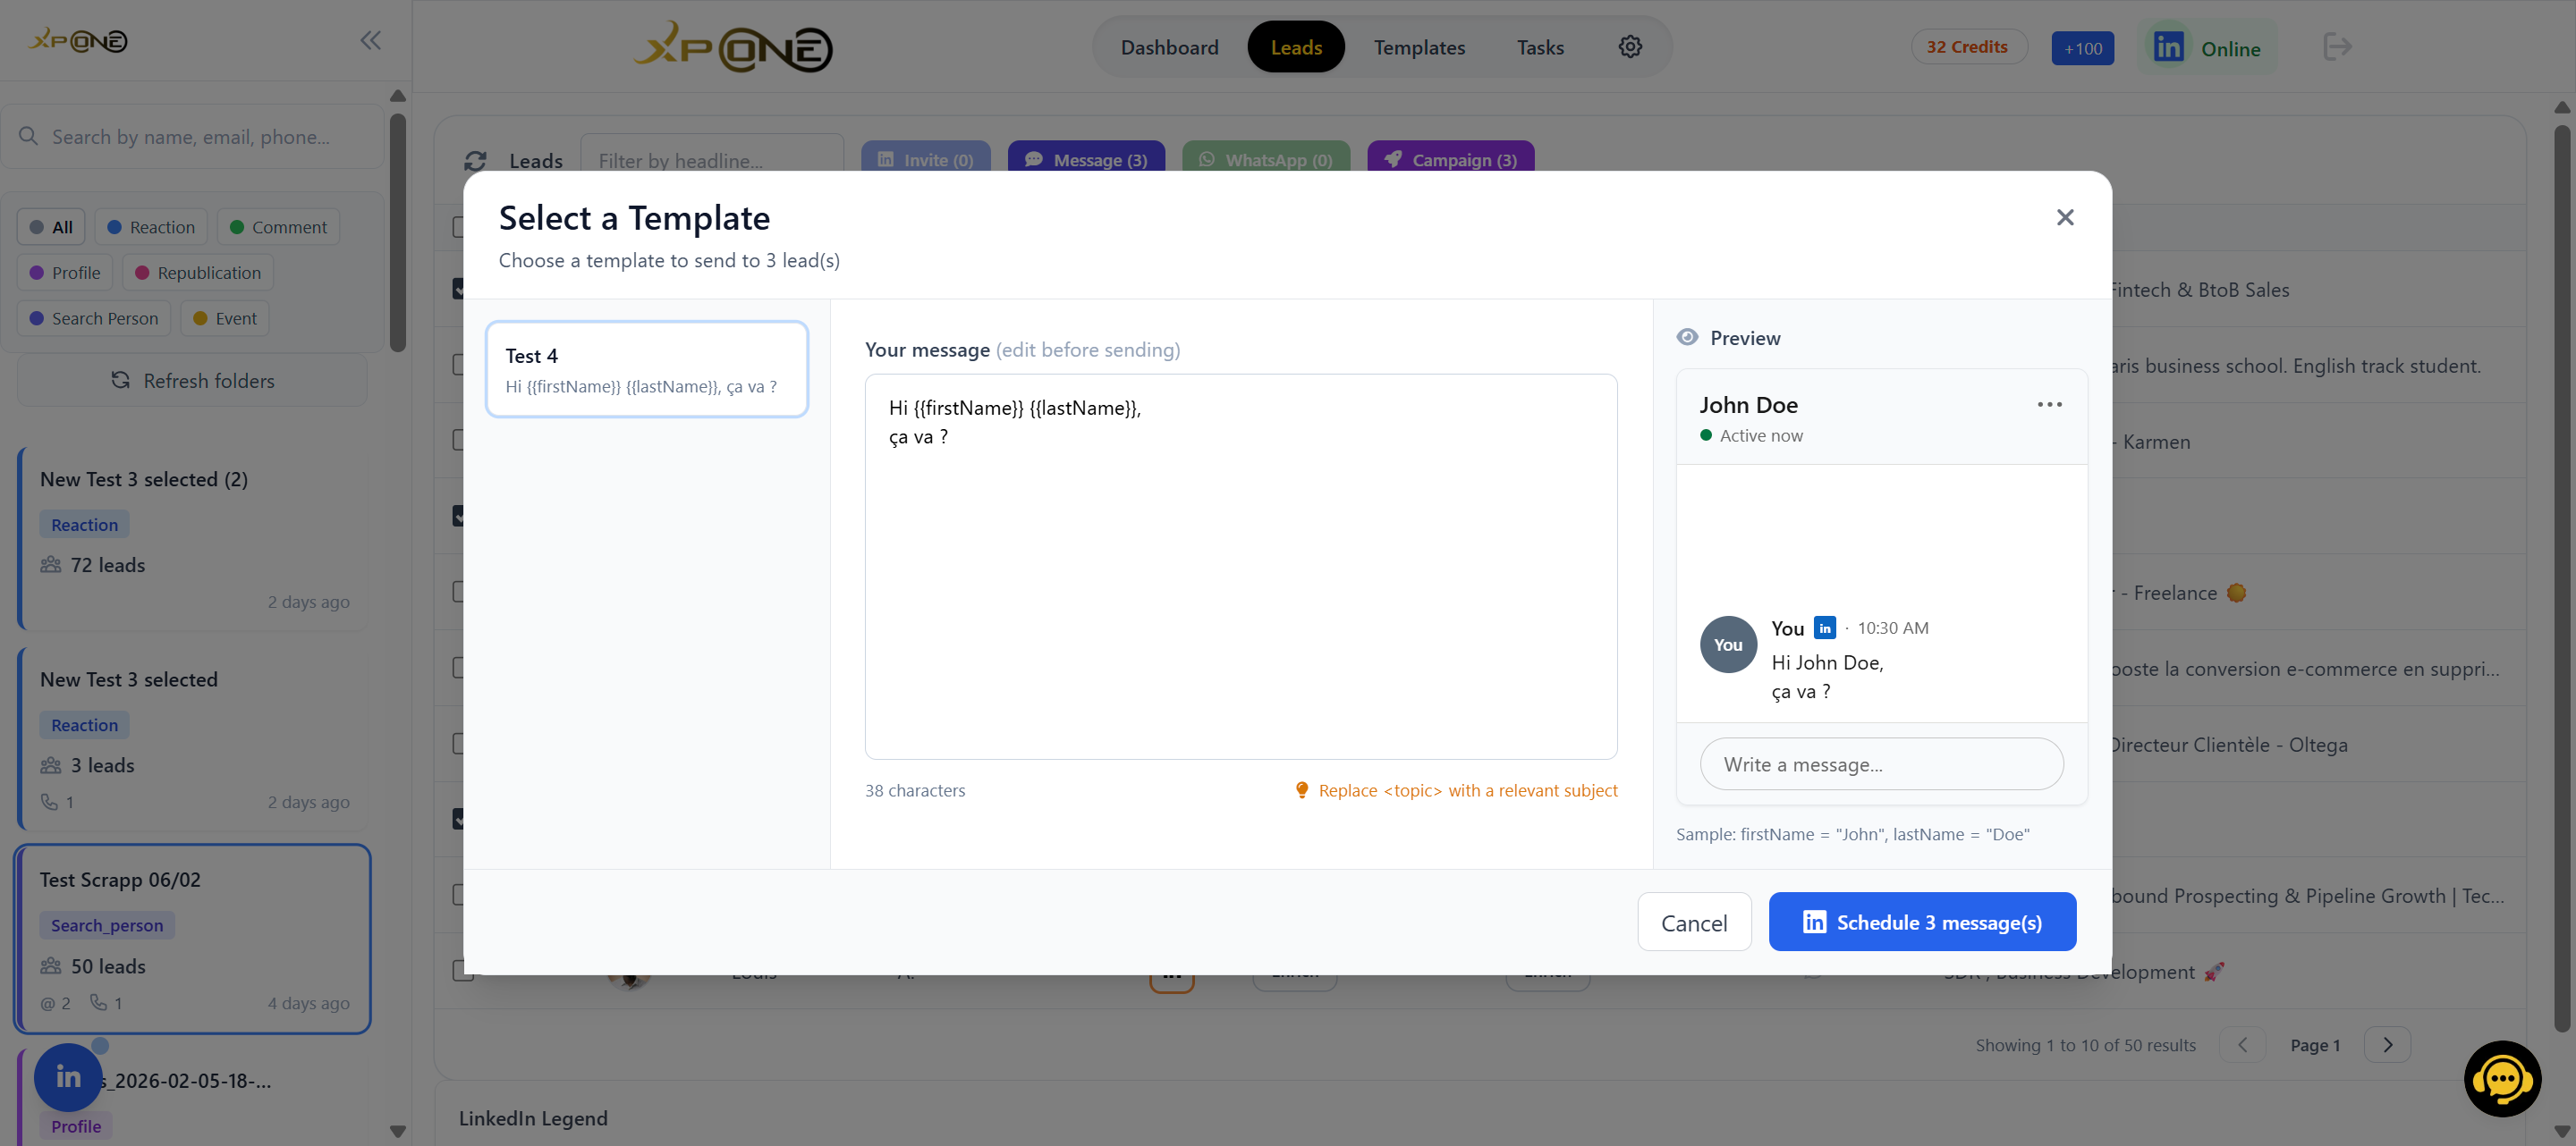Go to next results page arrow
Viewport: 2576px width, 1146px height.
point(2388,1045)
